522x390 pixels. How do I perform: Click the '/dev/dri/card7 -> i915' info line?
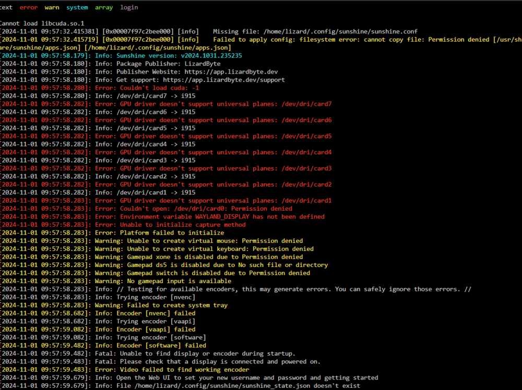[98, 96]
